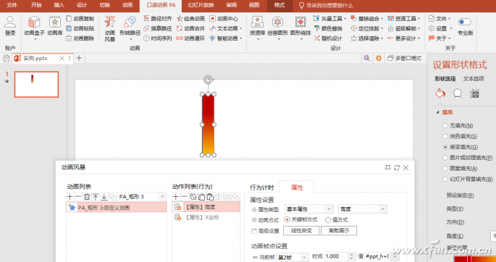Click the 颜色替换 color replace tool
This screenshot has height=262, width=496.
click(x=328, y=28)
